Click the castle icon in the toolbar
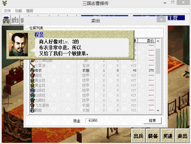 pos(6,20)
